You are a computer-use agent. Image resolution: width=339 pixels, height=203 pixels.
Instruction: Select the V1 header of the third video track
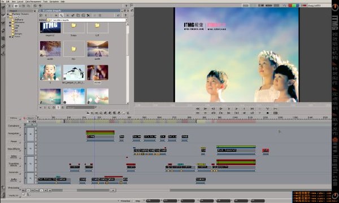31,164
